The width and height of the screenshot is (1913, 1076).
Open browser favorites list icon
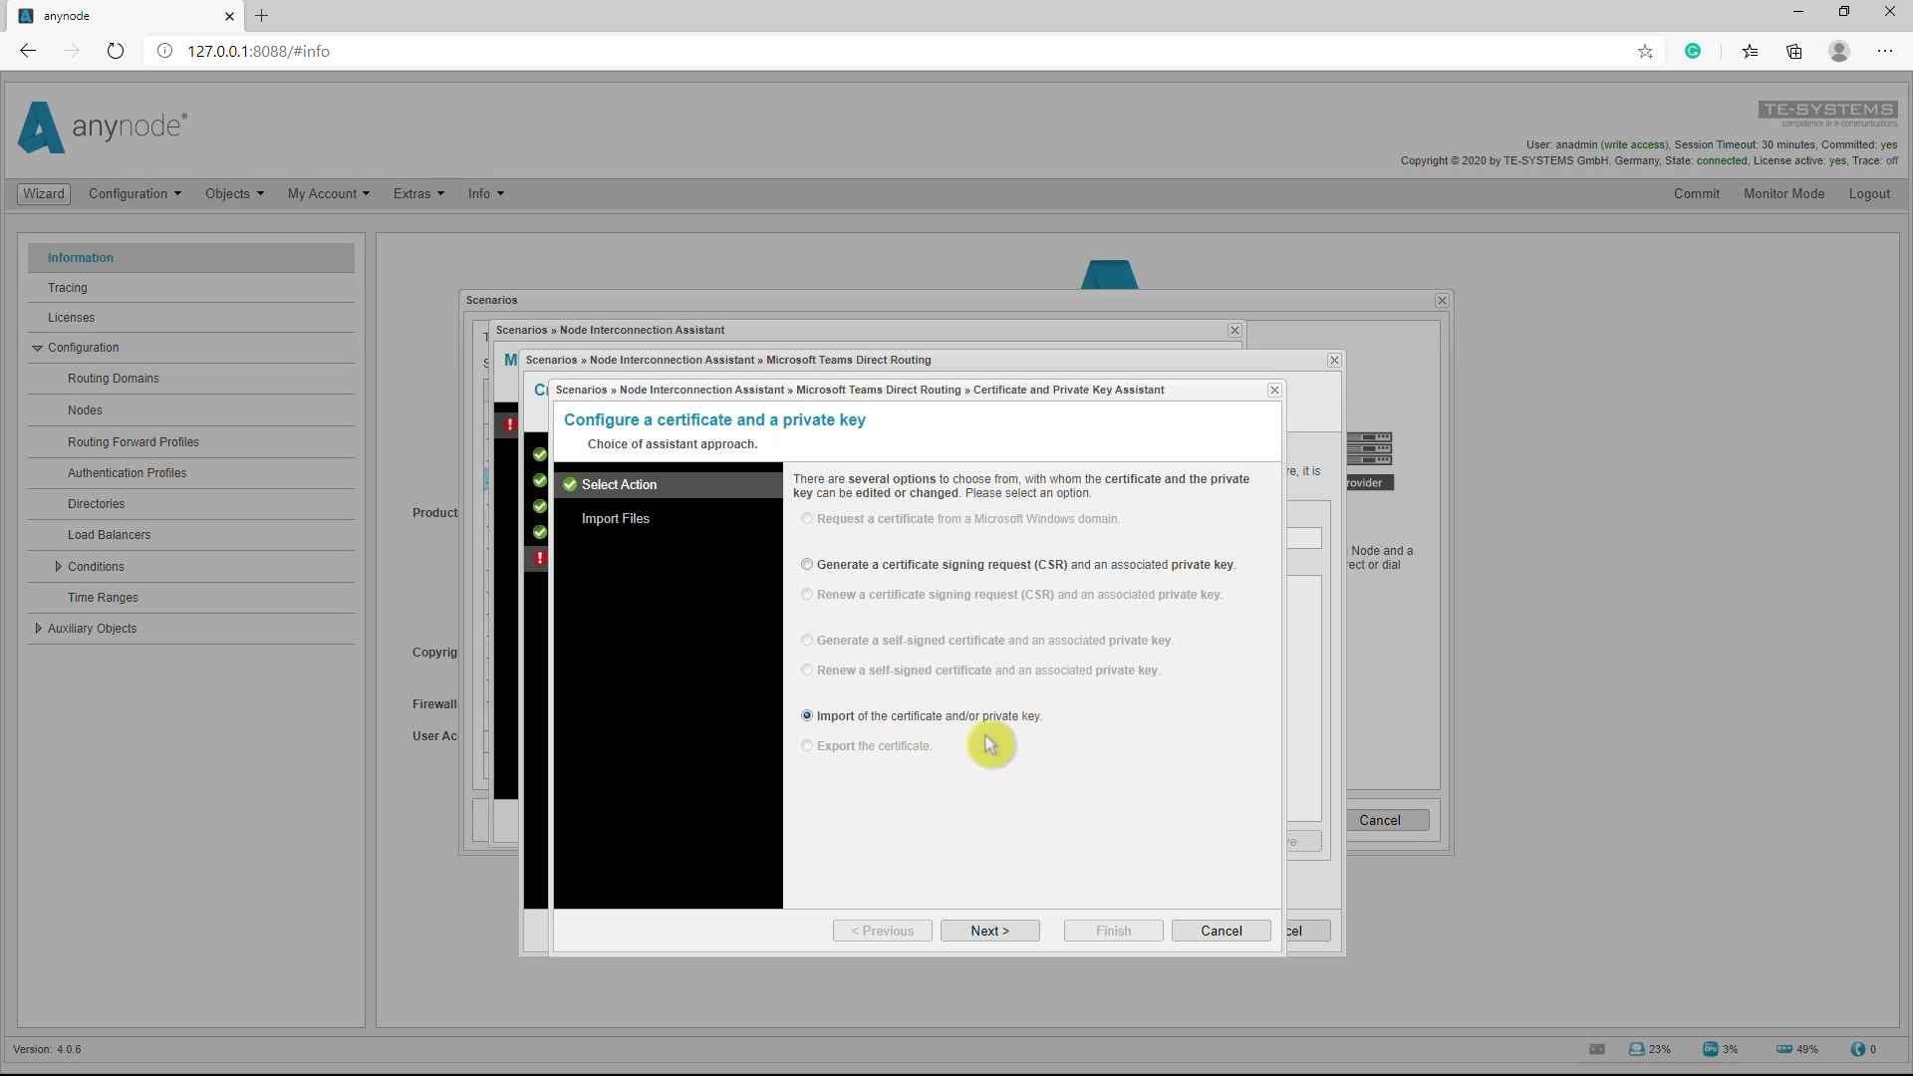1750,51
